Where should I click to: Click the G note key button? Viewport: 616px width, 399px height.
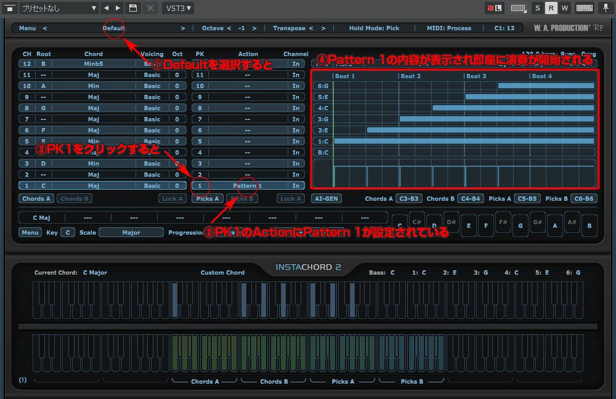(520, 225)
